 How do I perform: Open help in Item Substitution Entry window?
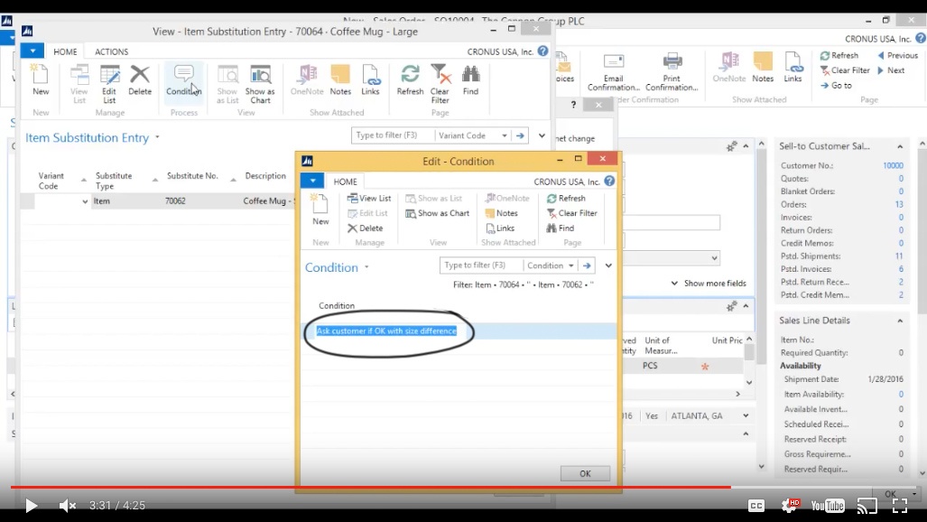tap(542, 51)
